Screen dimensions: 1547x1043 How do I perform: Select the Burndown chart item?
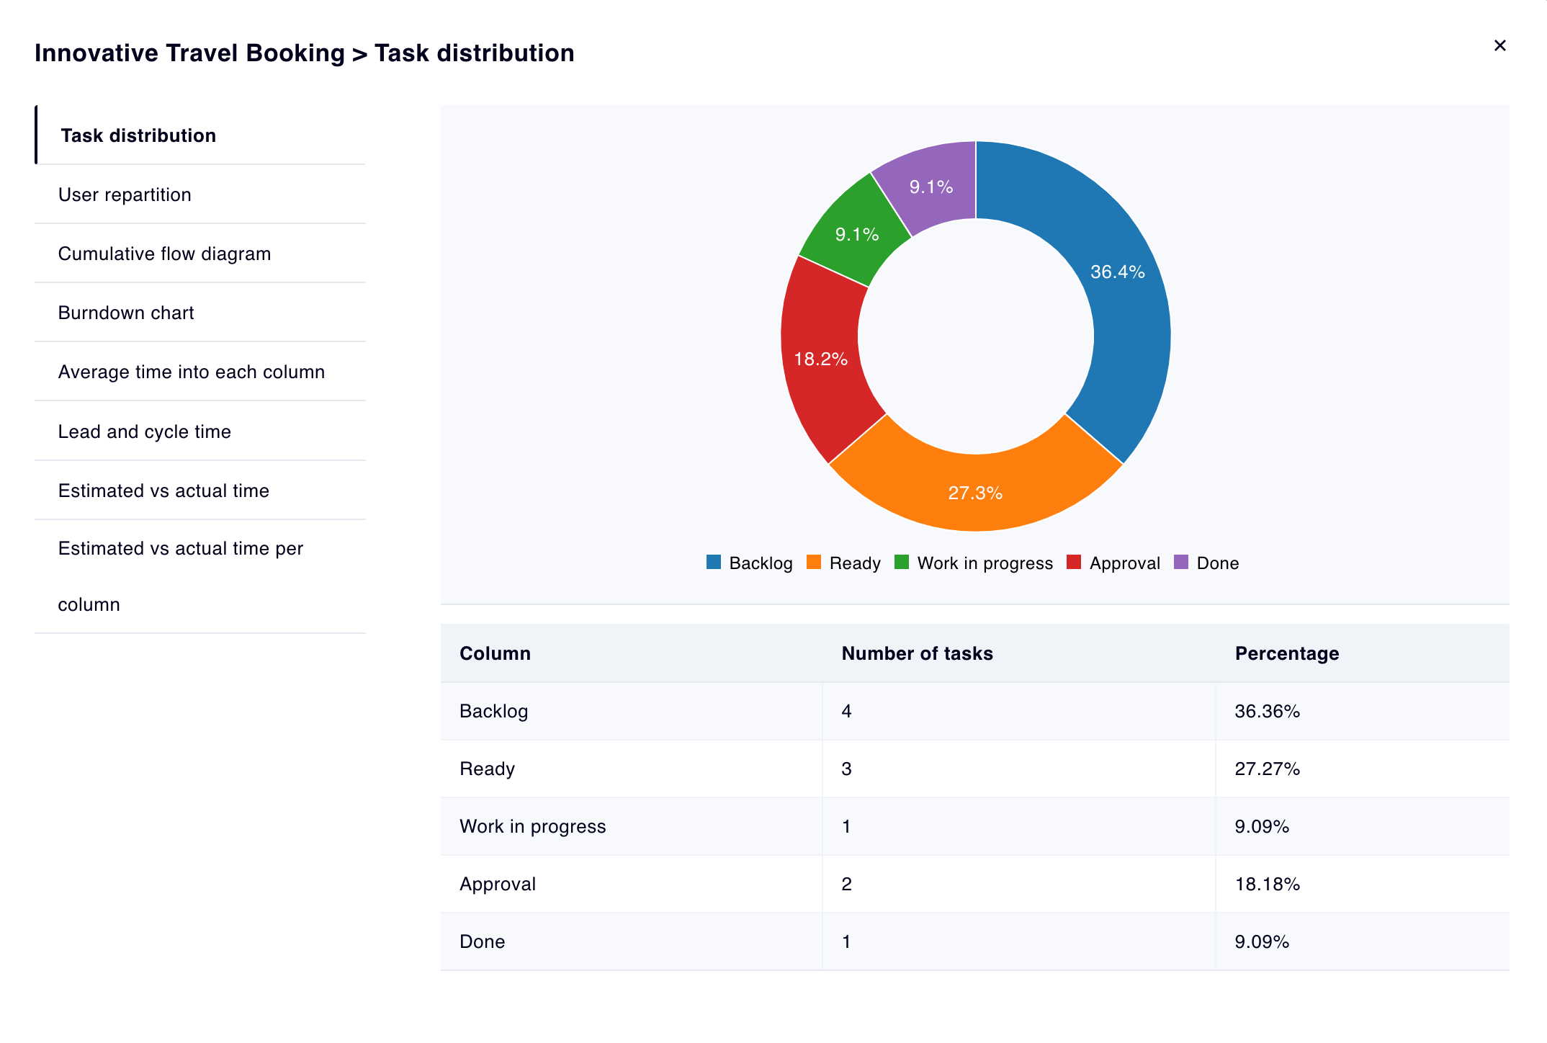tap(126, 313)
